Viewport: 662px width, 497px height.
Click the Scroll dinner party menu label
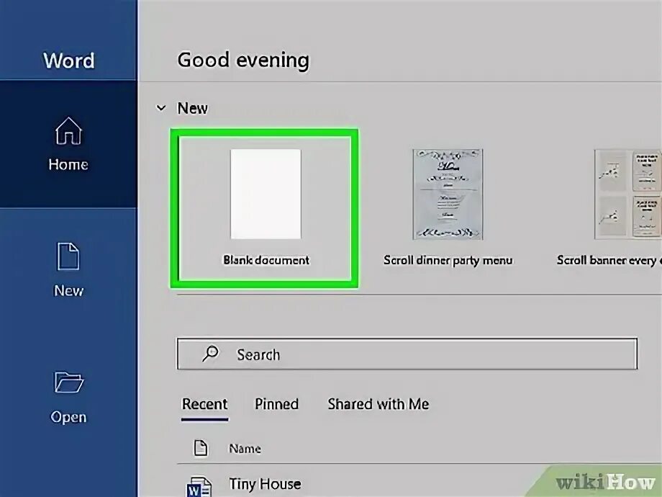(x=448, y=260)
